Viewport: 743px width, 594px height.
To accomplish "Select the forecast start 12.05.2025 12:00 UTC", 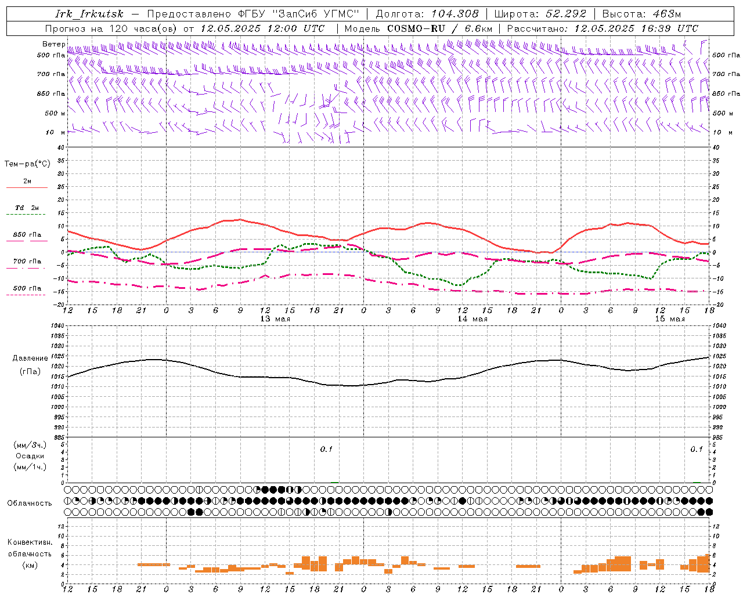I will tap(262, 28).
